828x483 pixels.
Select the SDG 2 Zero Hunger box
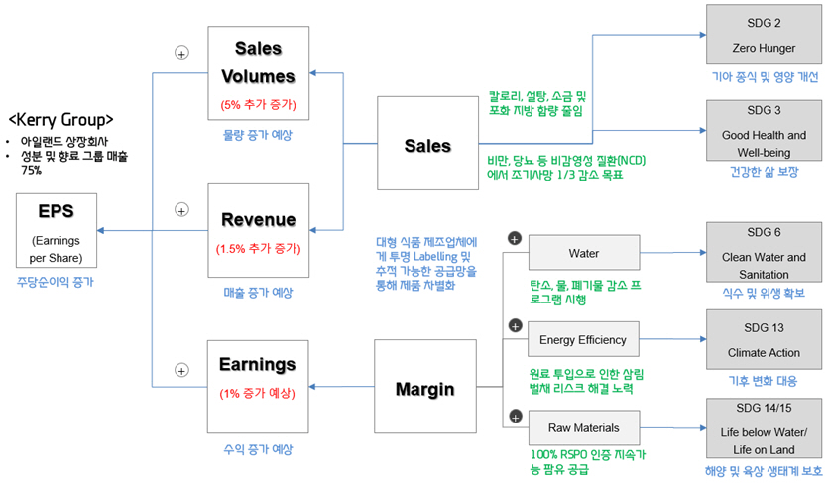click(764, 35)
